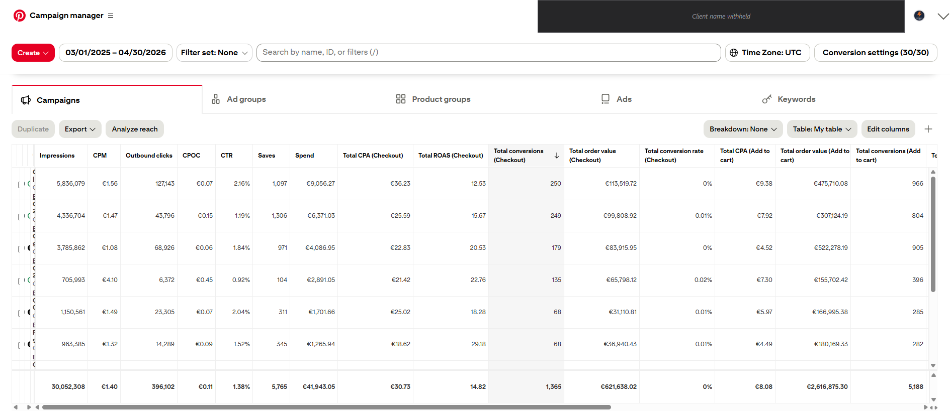950x417 pixels.
Task: Sort by the CTR column header
Action: [227, 156]
